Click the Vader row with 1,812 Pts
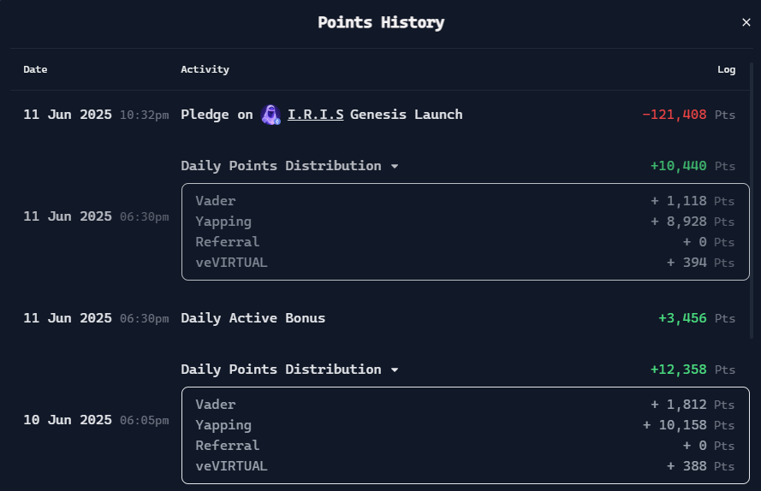The image size is (761, 491). pyautogui.click(x=465, y=405)
